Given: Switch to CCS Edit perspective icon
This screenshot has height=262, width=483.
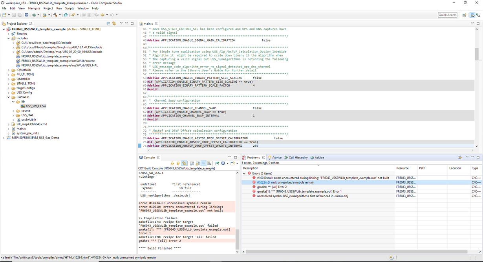Looking at the screenshot, I should (472, 15).
